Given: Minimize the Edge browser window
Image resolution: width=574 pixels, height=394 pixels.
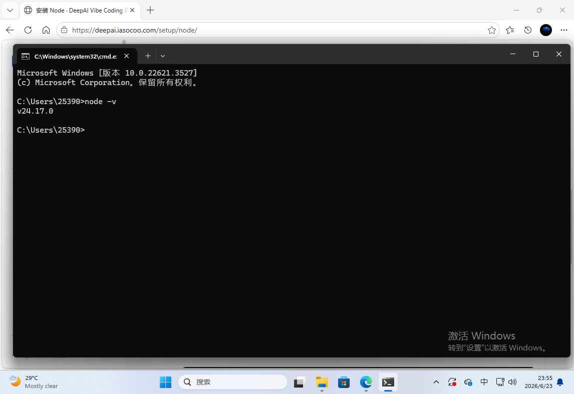Looking at the screenshot, I should tap(516, 10).
